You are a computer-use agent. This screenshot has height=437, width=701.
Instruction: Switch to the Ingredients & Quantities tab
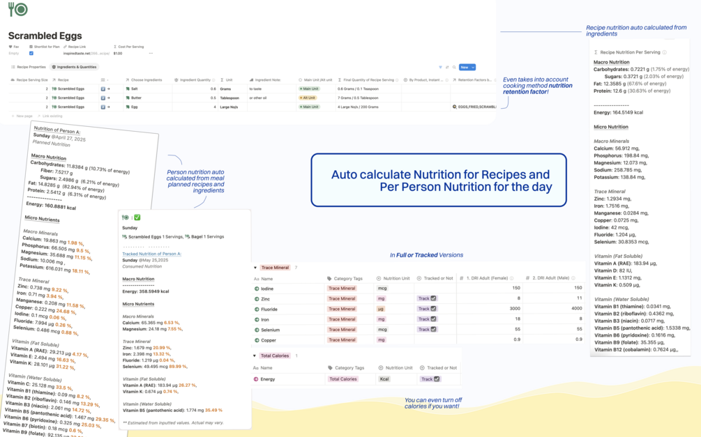point(74,67)
